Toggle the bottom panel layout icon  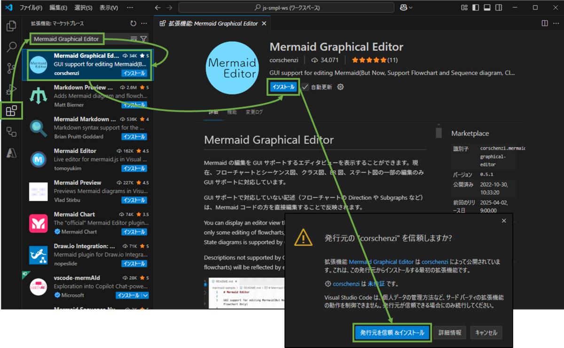click(487, 8)
